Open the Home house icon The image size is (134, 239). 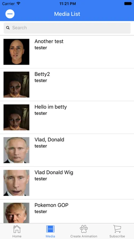pyautogui.click(x=17, y=229)
